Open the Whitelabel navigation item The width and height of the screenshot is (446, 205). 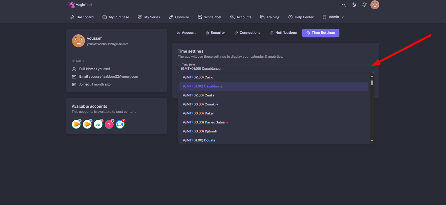pyautogui.click(x=210, y=17)
